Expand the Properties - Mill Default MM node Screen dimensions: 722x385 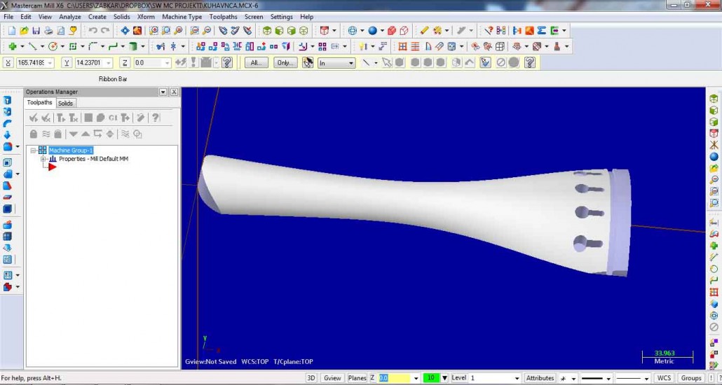43,159
